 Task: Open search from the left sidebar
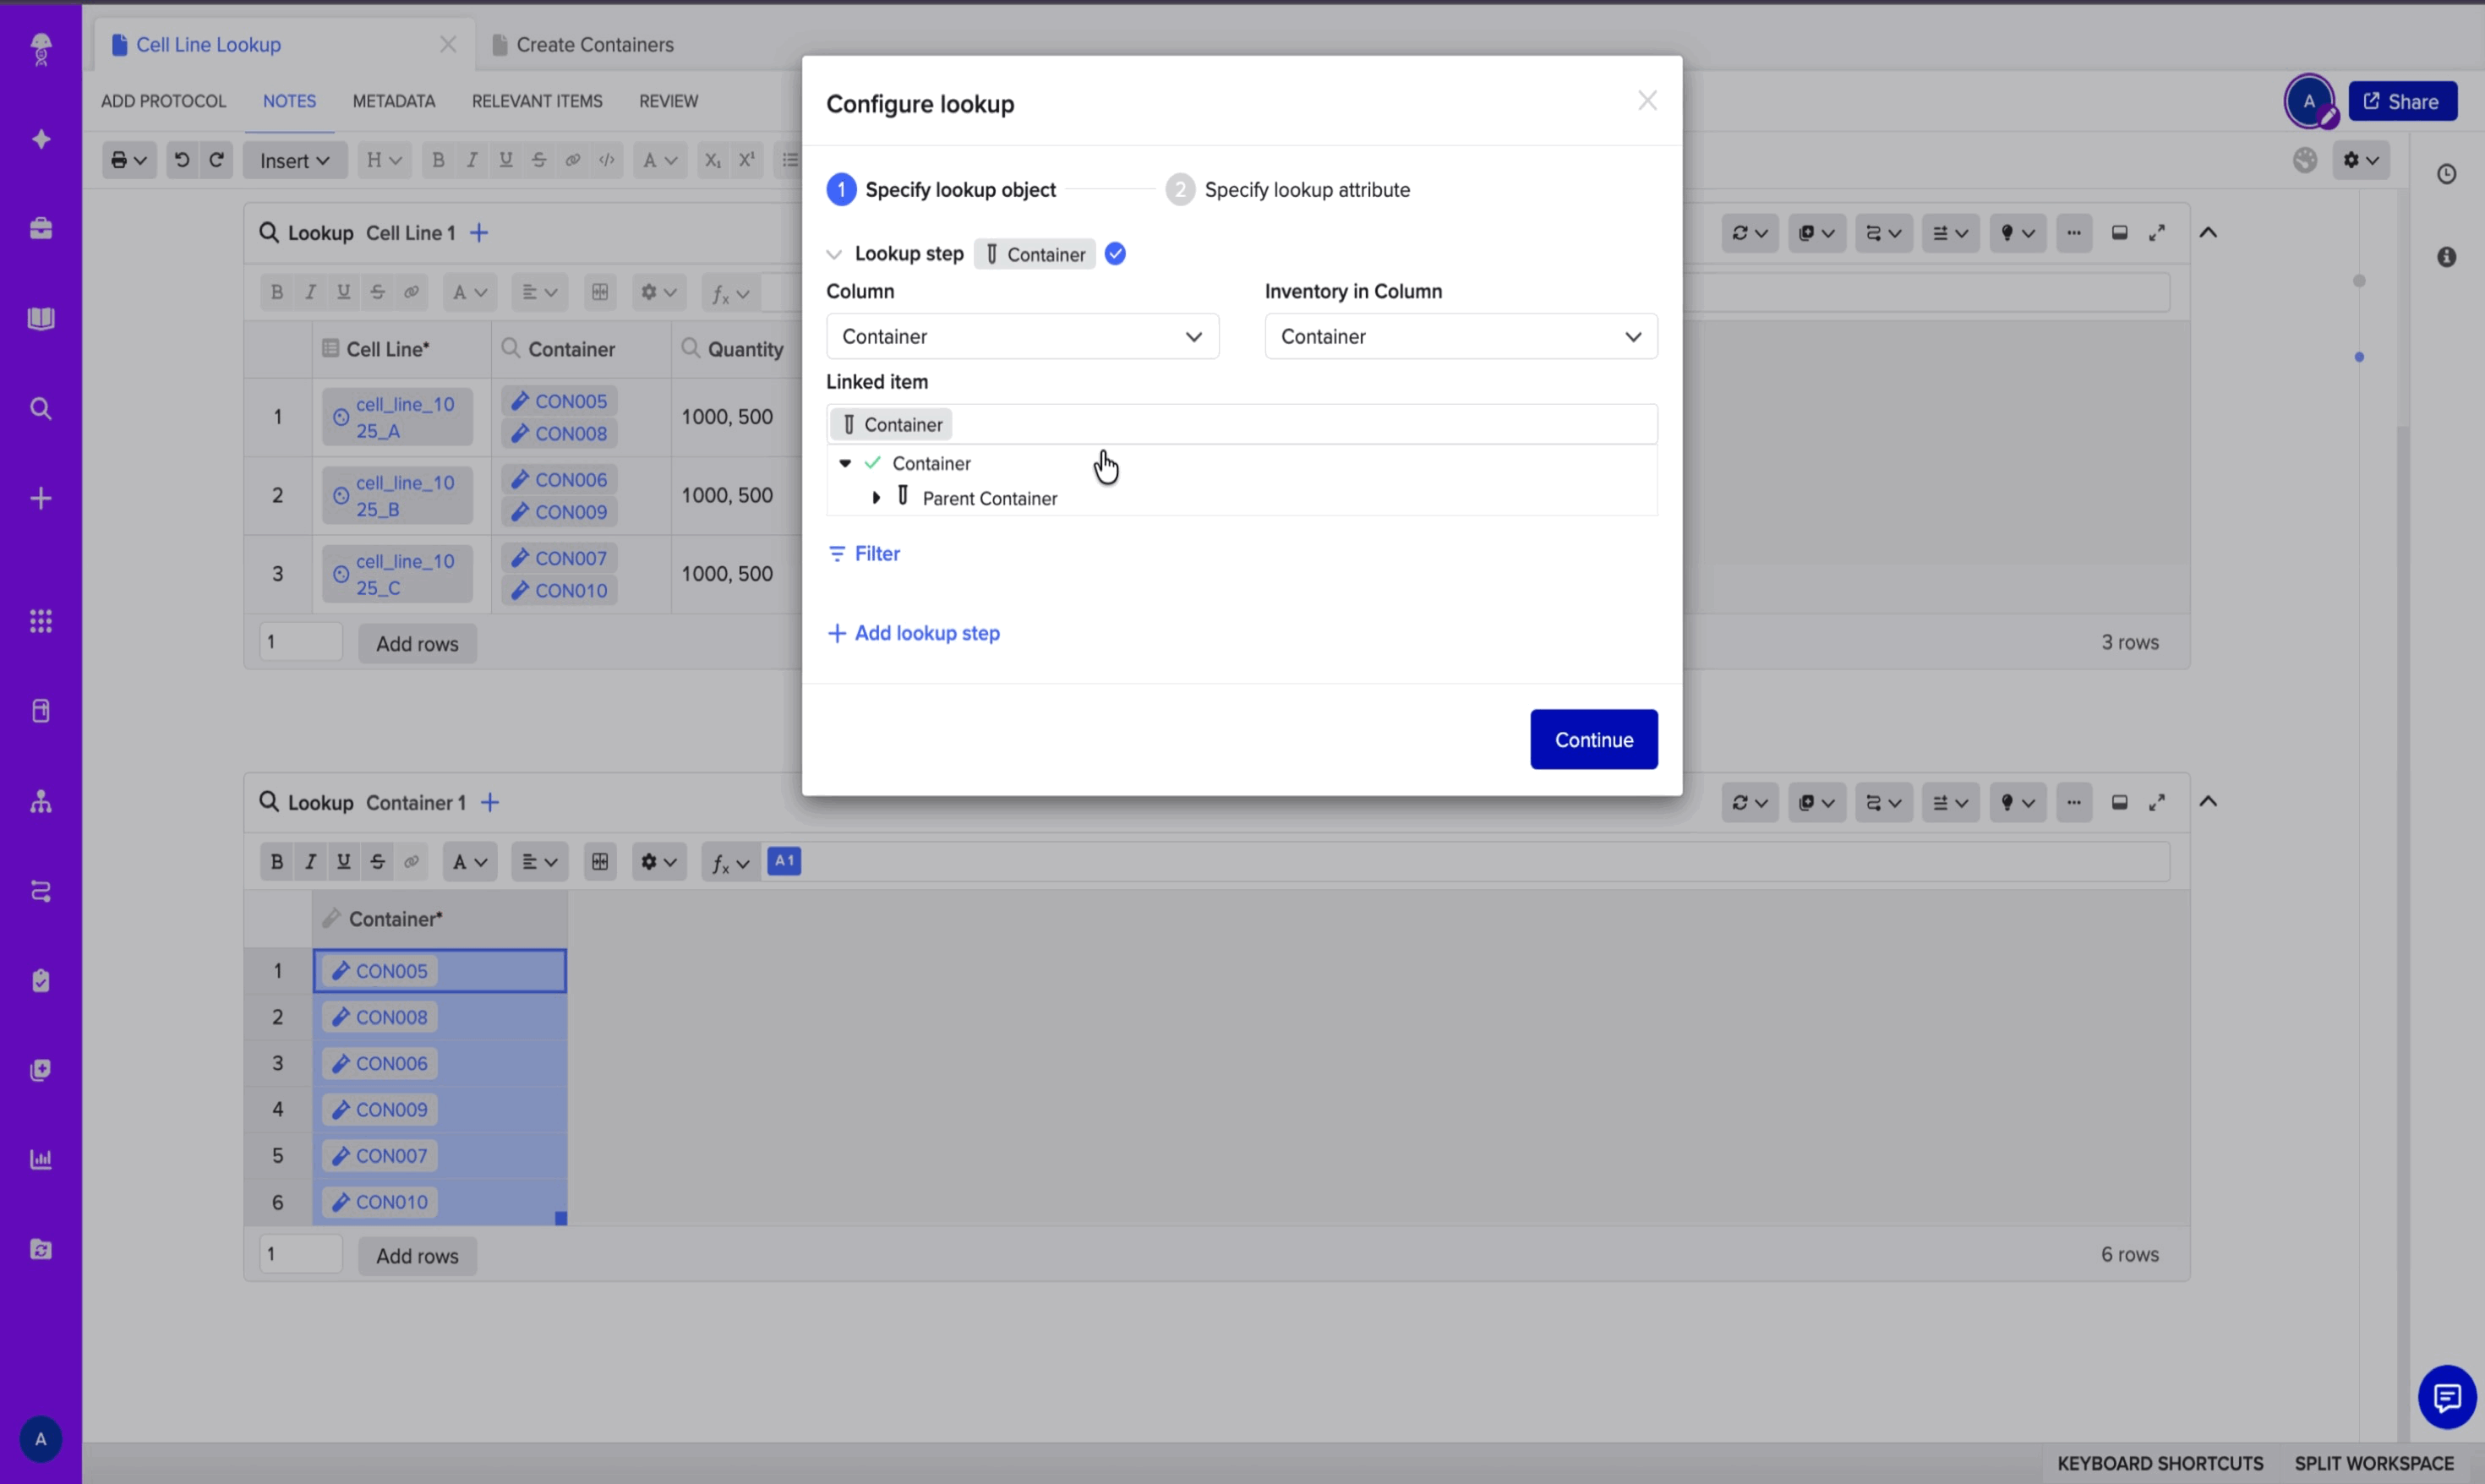pyautogui.click(x=40, y=408)
